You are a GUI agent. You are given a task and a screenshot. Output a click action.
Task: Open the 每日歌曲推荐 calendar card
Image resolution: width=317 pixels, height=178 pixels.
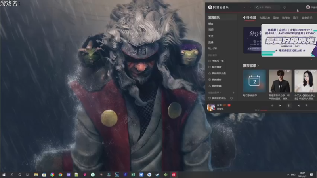pyautogui.click(x=254, y=81)
